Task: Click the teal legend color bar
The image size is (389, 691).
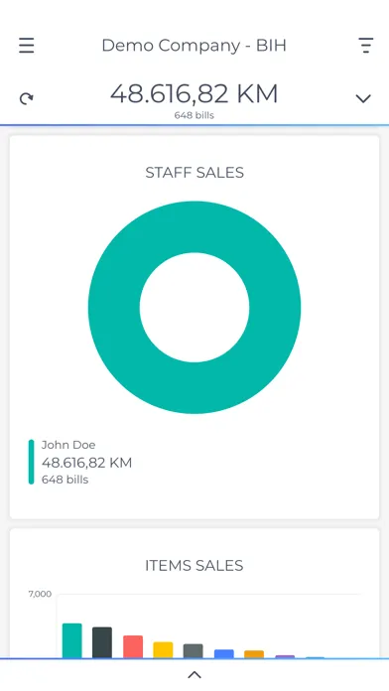Action: [x=32, y=462]
